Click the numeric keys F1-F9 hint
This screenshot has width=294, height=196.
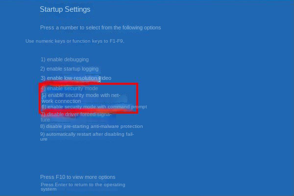coord(75,41)
